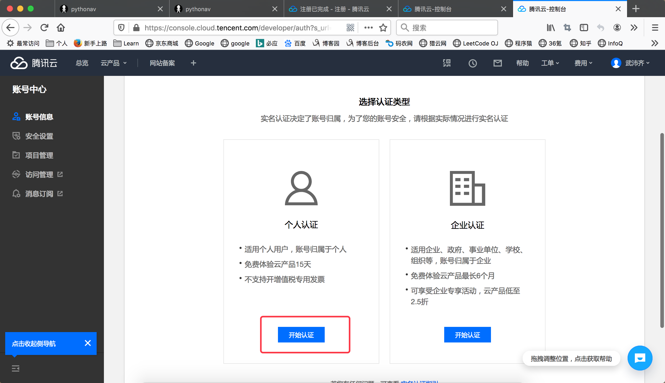Open the page actions three-dot menu
Viewport: 665px width, 383px height.
pyautogui.click(x=368, y=28)
